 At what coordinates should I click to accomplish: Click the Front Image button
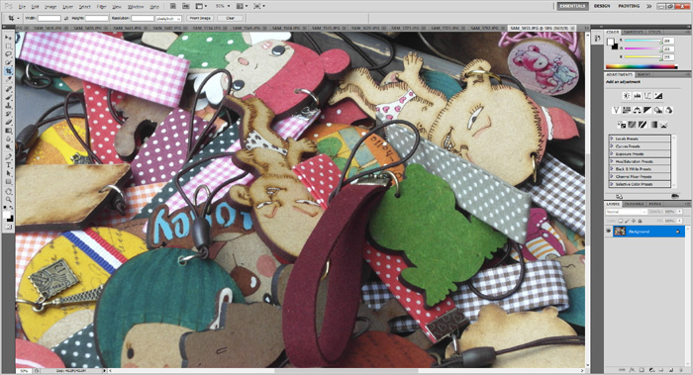[x=200, y=18]
